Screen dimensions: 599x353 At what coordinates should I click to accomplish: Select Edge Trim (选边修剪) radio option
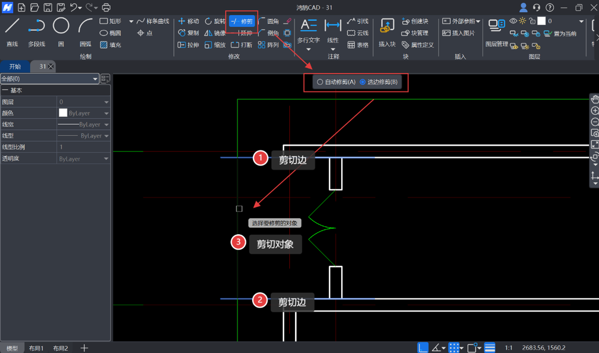[x=363, y=82]
